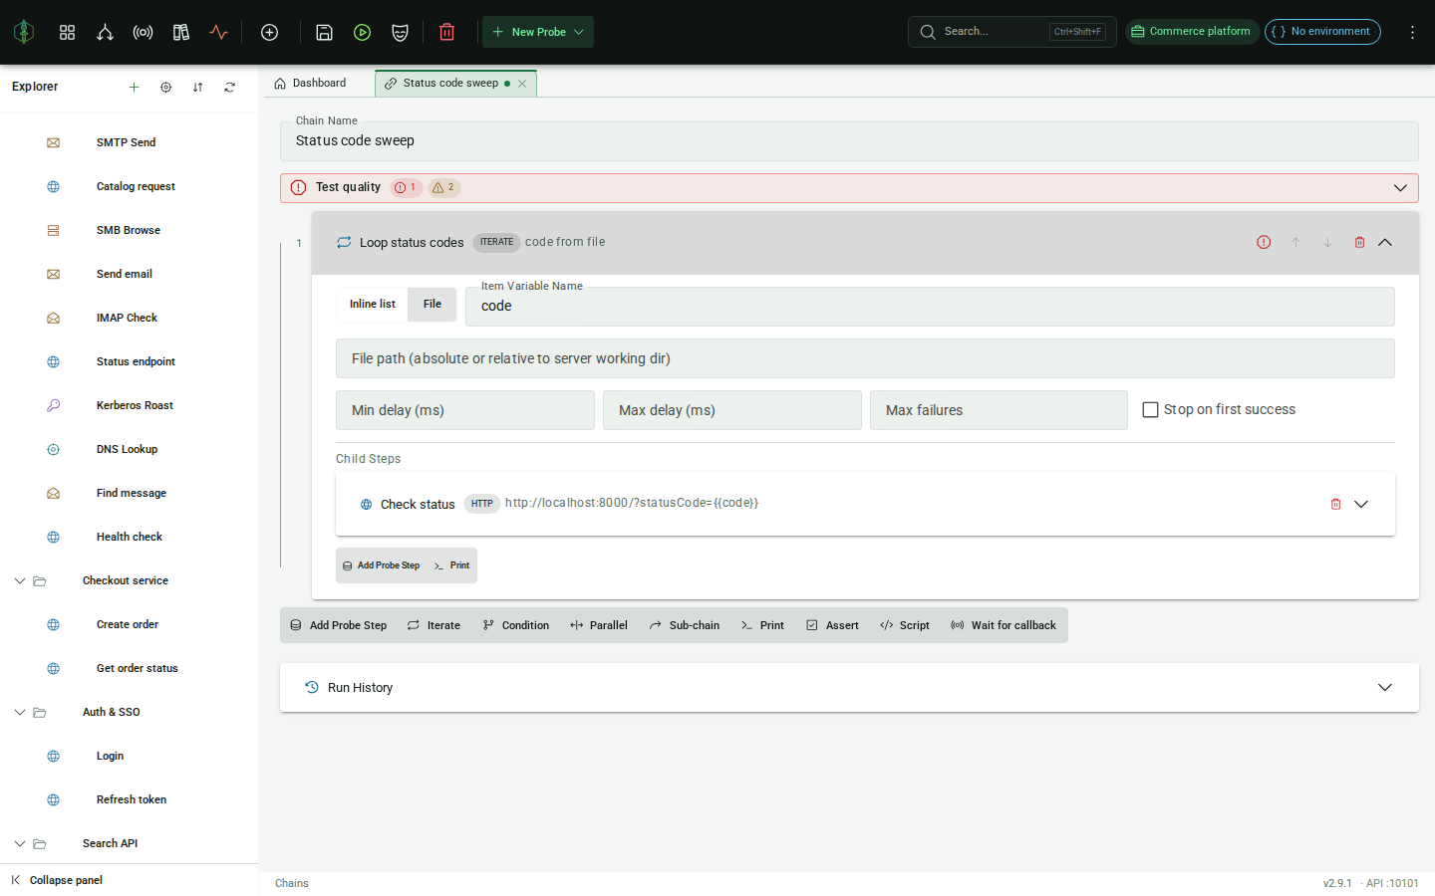This screenshot has width=1435, height=896.
Task: Open the New Probe dropdown
Action: (x=538, y=32)
